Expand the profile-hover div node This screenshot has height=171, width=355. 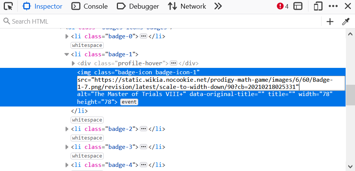(73, 63)
